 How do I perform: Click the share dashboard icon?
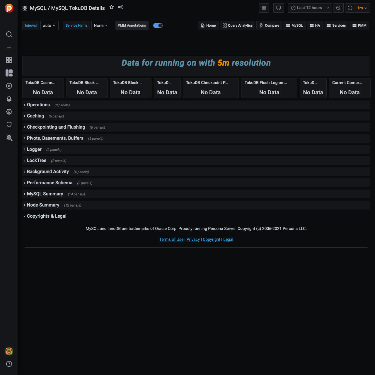[x=120, y=7]
